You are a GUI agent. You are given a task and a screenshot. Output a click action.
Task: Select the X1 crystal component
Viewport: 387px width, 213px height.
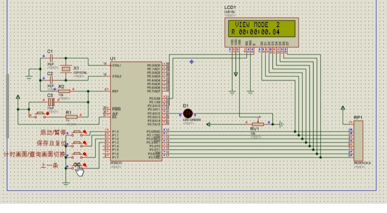[x=66, y=69]
